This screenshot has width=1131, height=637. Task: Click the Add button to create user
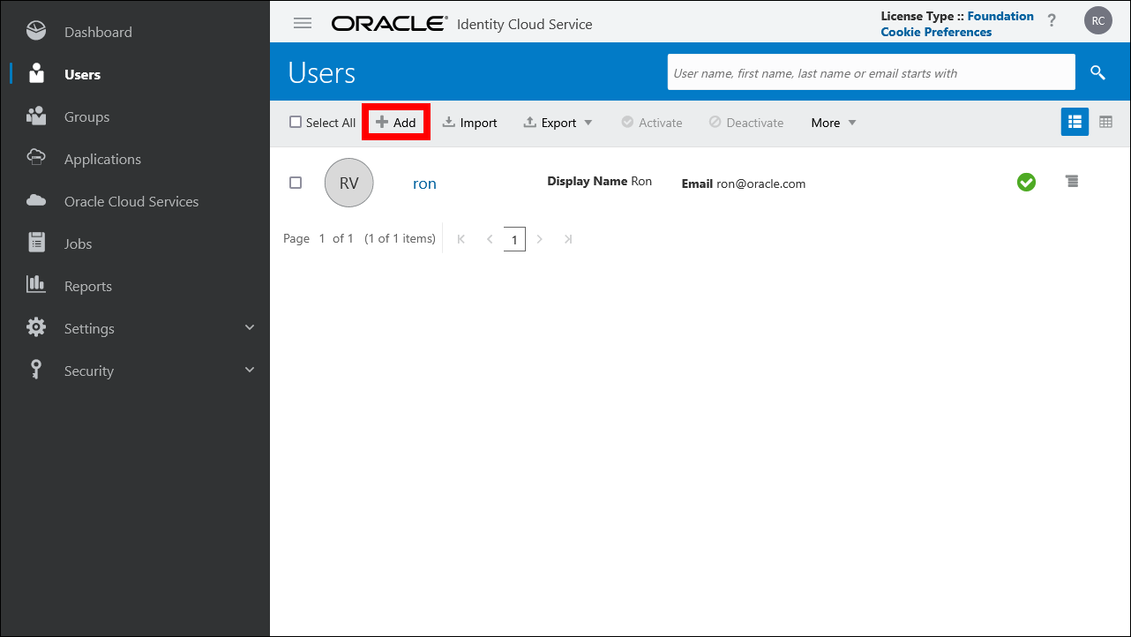[x=395, y=122]
